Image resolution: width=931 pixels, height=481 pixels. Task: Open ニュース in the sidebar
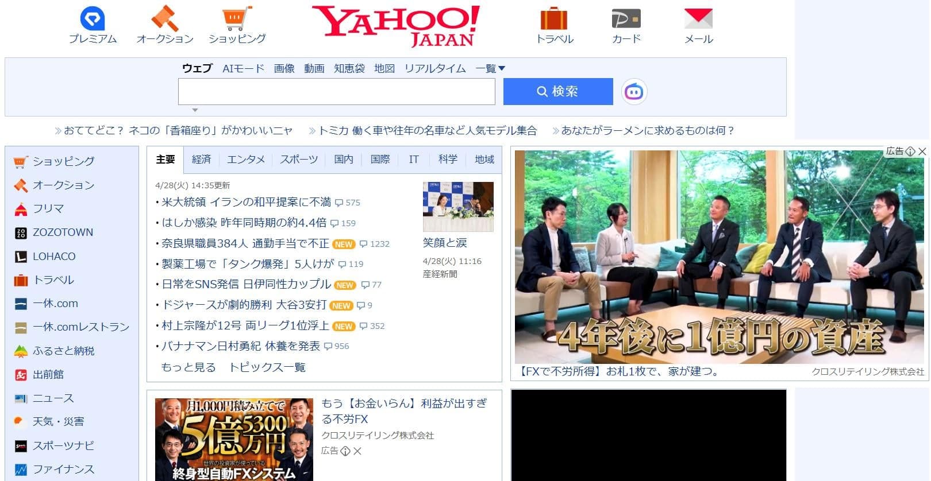pyautogui.click(x=53, y=398)
